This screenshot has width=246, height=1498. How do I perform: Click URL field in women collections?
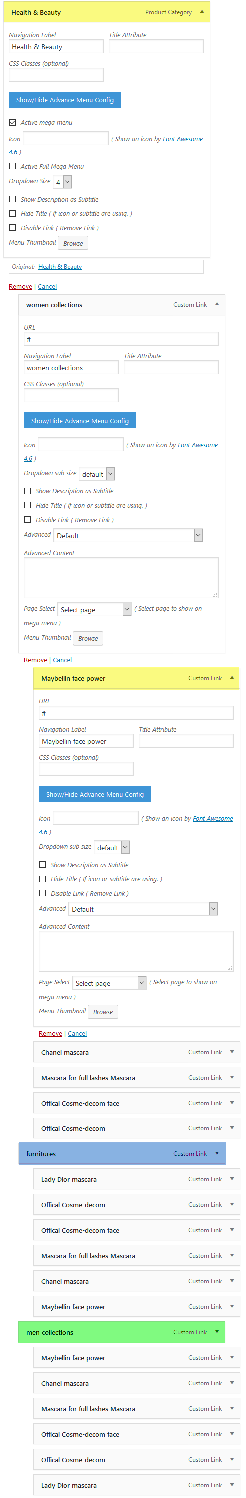click(121, 339)
